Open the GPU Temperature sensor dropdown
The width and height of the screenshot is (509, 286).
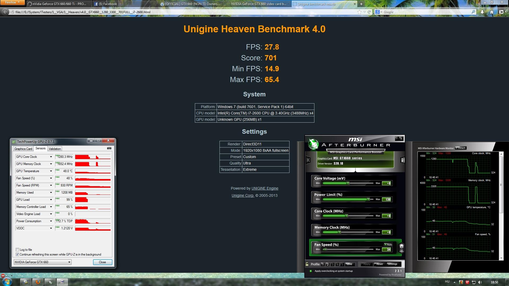pyautogui.click(x=51, y=171)
